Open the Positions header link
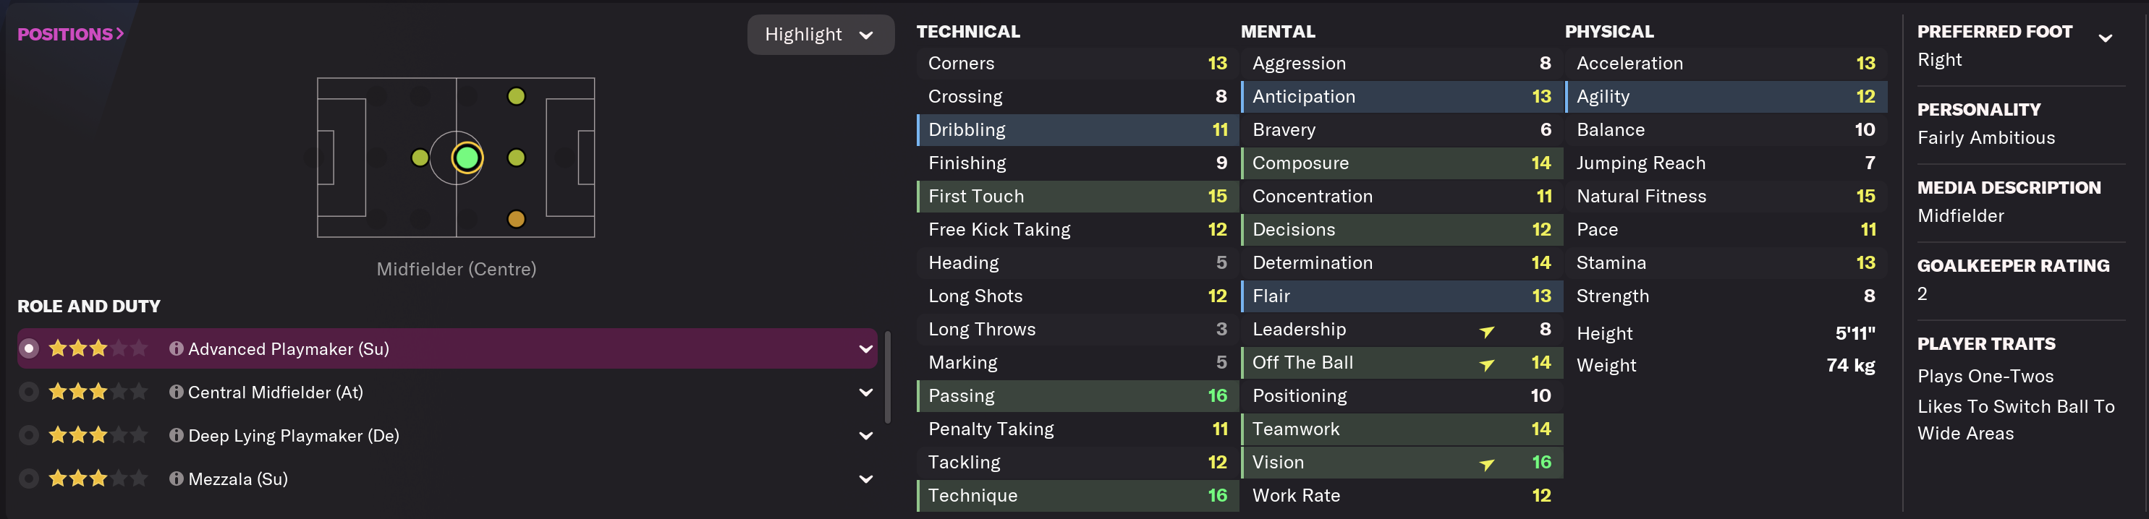The image size is (2149, 519). 71,34
